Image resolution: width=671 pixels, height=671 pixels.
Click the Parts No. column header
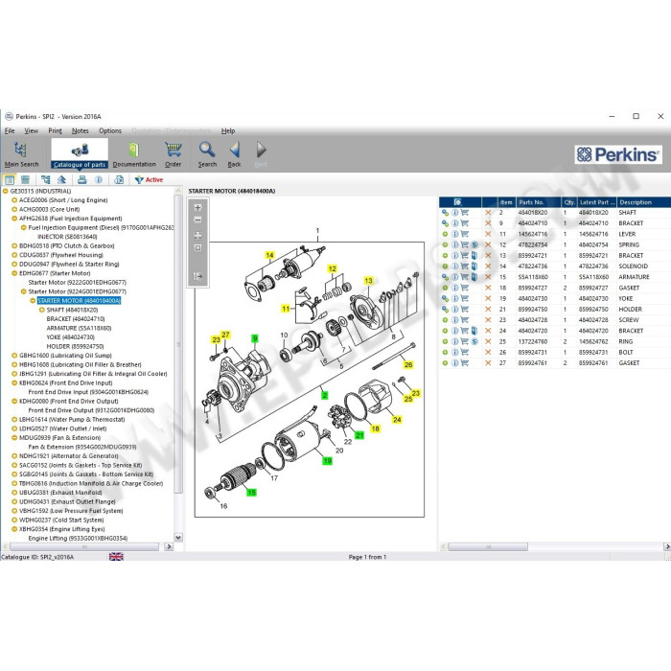tap(539, 202)
